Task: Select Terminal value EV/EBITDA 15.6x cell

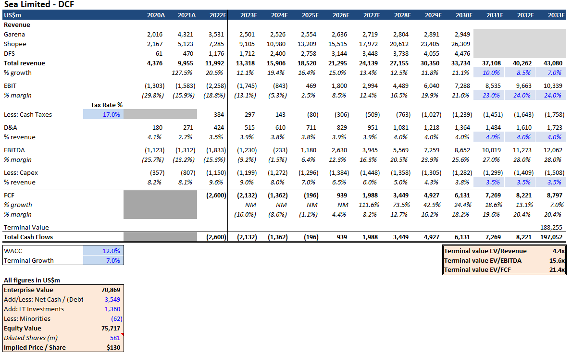Action: (557, 260)
